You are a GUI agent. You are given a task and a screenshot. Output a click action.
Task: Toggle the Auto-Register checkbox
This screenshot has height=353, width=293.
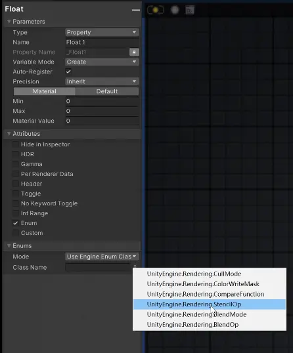(68, 72)
